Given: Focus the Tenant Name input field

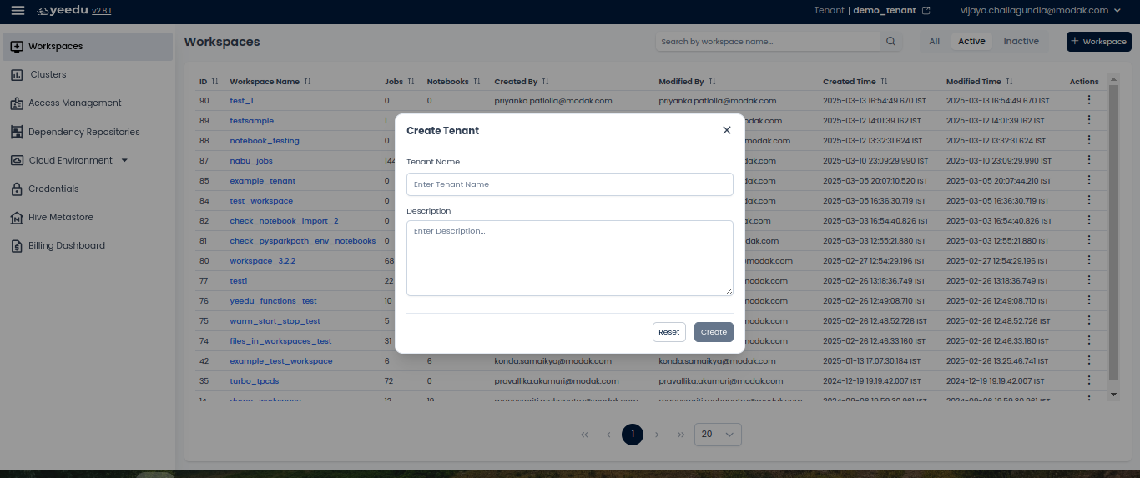Looking at the screenshot, I should 570,184.
